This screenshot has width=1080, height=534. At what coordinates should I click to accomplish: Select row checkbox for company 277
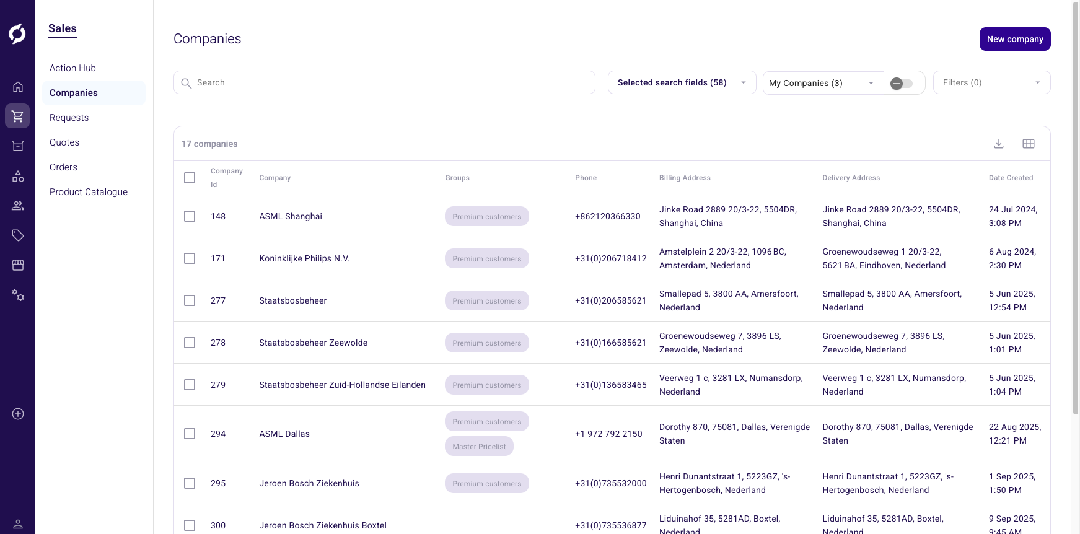point(190,300)
